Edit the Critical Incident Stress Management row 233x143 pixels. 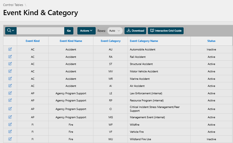[10, 109]
